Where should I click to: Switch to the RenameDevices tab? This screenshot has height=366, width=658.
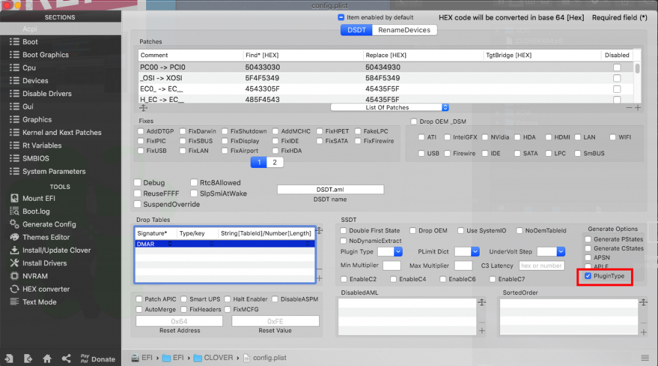click(404, 30)
